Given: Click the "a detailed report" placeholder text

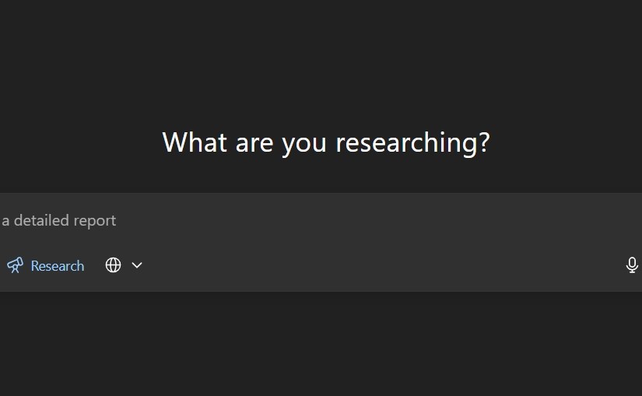Looking at the screenshot, I should click(59, 221).
